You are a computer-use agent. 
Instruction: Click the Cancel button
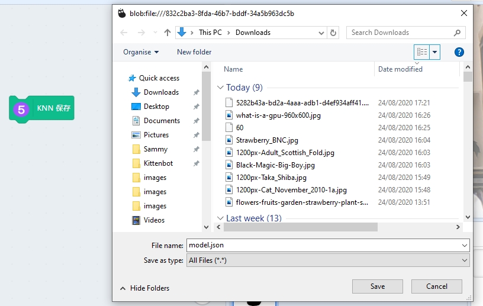[x=437, y=286]
